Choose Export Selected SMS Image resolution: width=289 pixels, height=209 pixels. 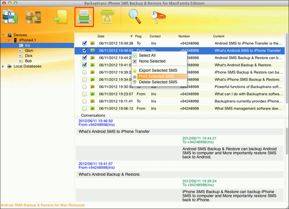[159, 70]
